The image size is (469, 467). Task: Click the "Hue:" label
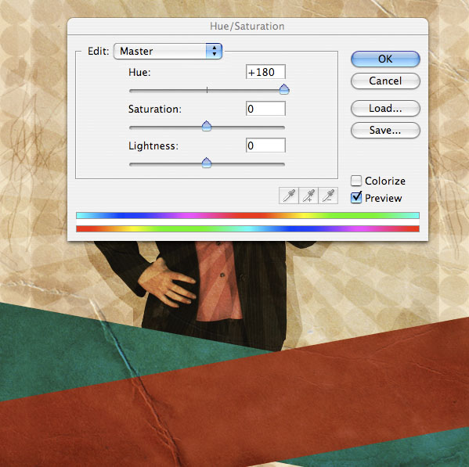(x=139, y=72)
